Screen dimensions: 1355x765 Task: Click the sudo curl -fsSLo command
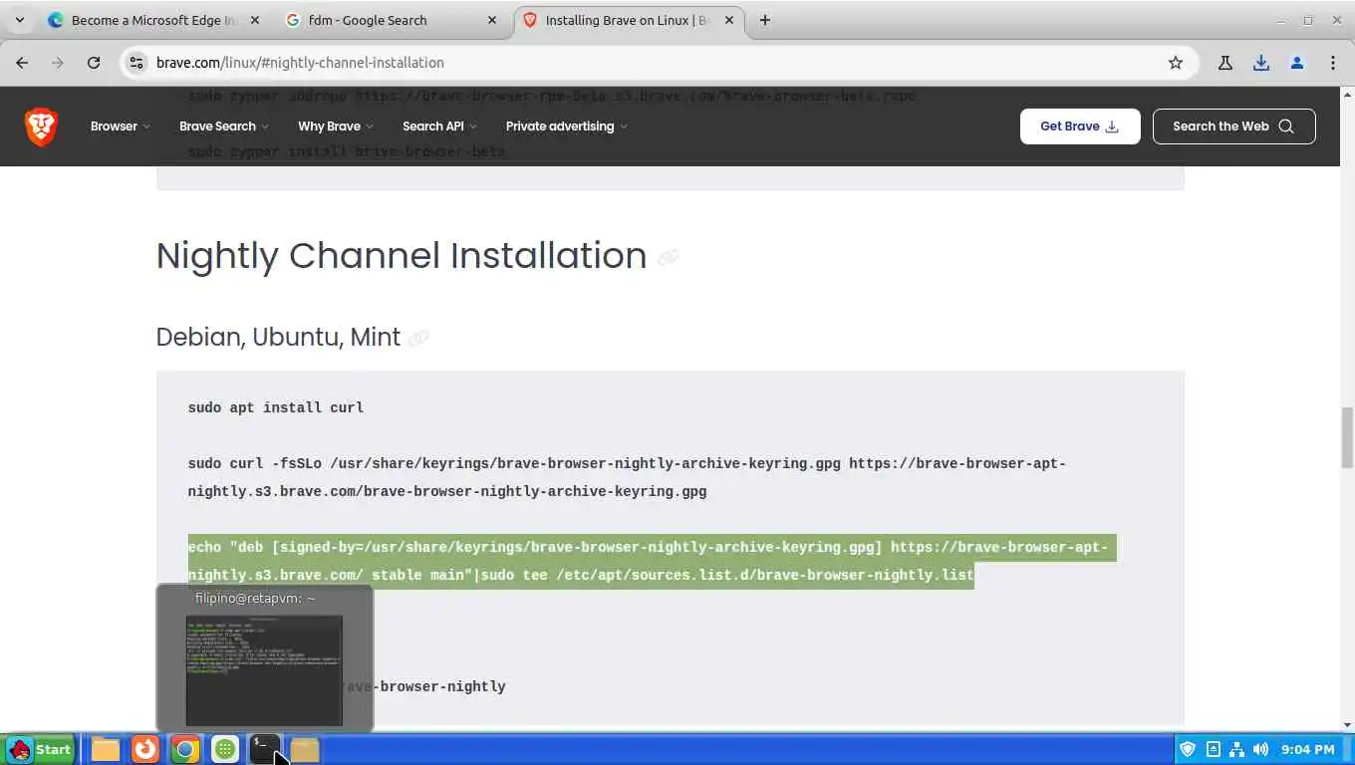click(x=627, y=477)
